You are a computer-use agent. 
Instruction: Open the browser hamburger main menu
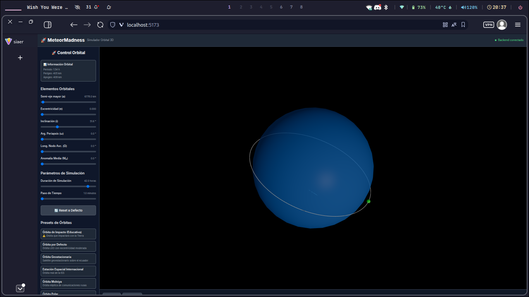coord(518,25)
